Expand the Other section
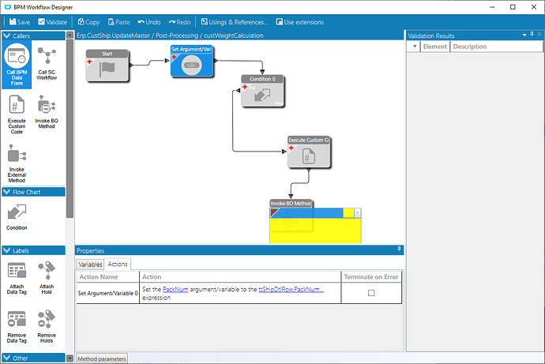Screen dimensions: 545x364 (x=7, y=358)
